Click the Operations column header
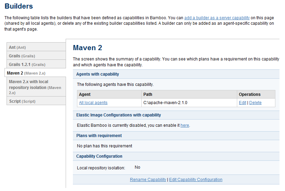This screenshot has width=285, height=191. tap(256, 94)
